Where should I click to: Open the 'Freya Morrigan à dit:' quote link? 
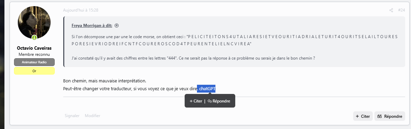click(x=92, y=26)
